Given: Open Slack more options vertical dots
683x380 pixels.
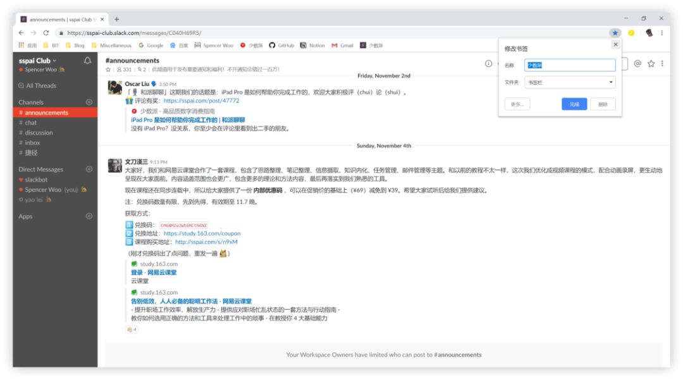Looking at the screenshot, I should pyautogui.click(x=662, y=64).
